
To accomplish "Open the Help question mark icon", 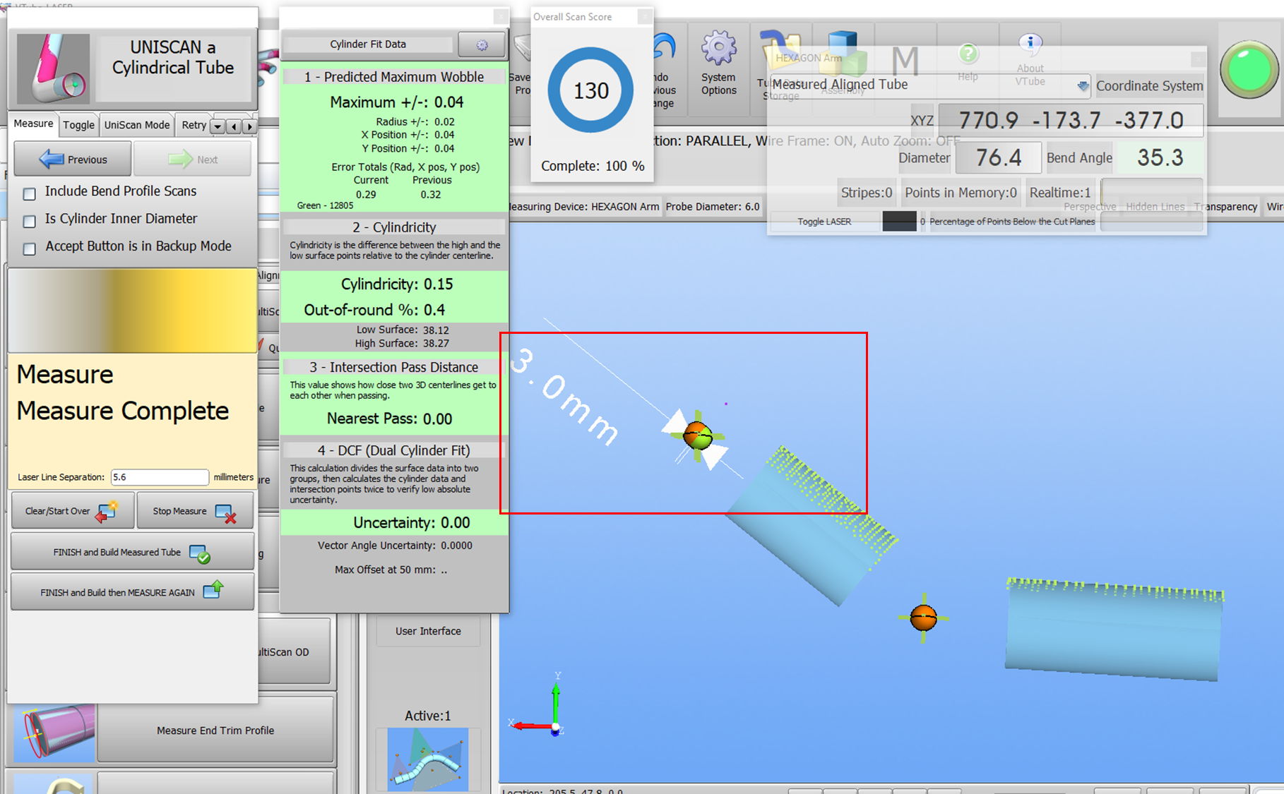I will coord(968,54).
